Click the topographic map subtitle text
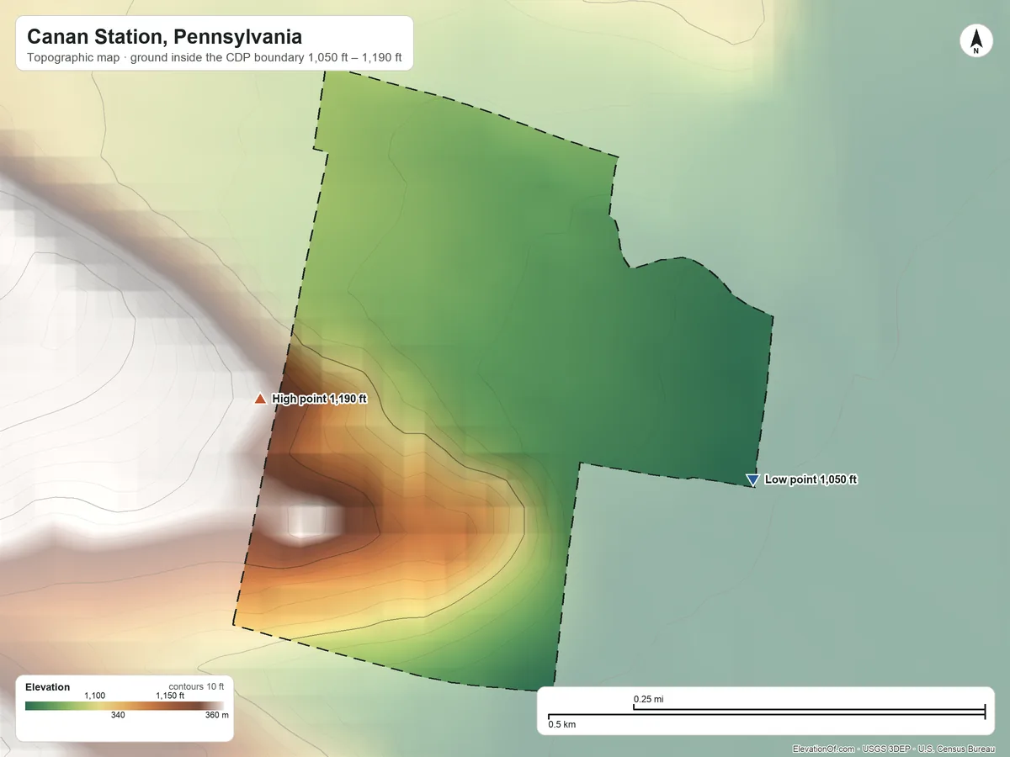Image resolution: width=1010 pixels, height=757 pixels. point(215,59)
